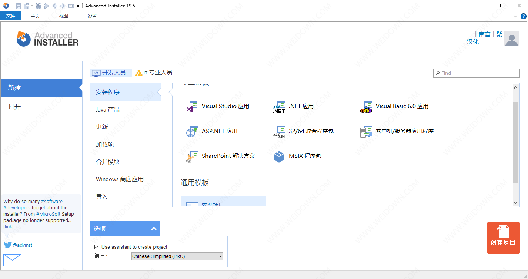Open the #software hashtag link
Image resolution: width=528 pixels, height=279 pixels.
point(52,201)
